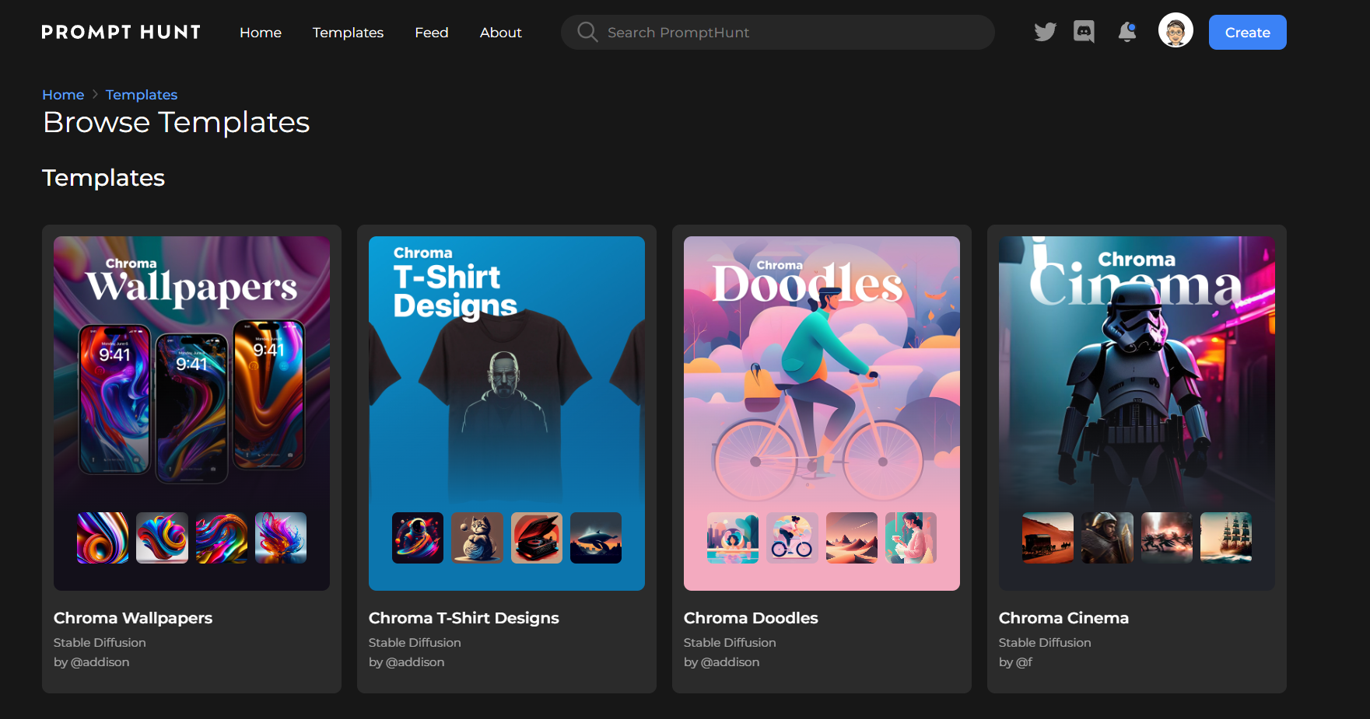Open the notifications bell
1370x719 pixels.
point(1127,32)
